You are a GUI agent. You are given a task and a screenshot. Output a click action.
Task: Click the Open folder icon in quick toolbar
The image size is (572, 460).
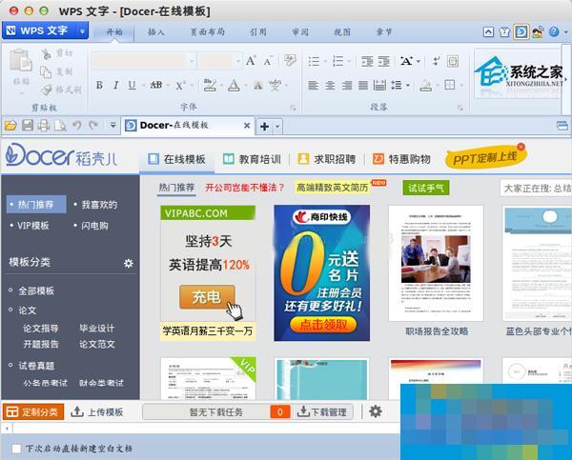(10, 126)
